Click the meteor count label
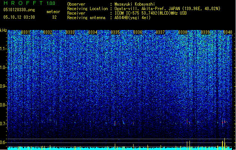The height and width of the screenshot is (150, 236). coord(53,12)
